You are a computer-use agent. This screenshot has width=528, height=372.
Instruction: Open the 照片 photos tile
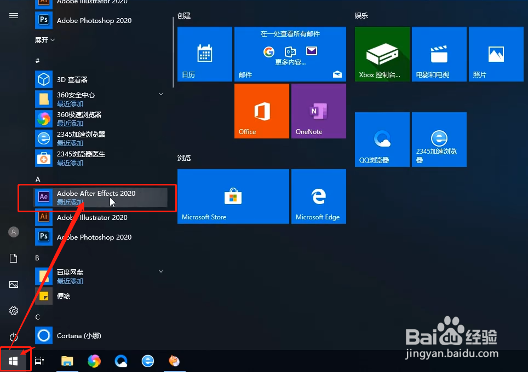[x=496, y=54]
